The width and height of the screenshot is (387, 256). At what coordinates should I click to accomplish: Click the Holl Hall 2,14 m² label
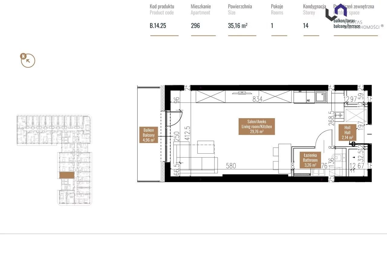pos(347,132)
